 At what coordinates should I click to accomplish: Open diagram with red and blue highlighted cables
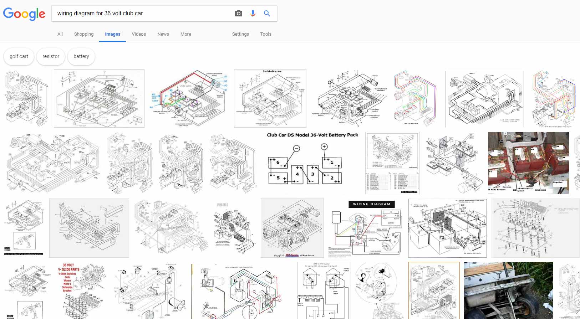[x=189, y=98]
